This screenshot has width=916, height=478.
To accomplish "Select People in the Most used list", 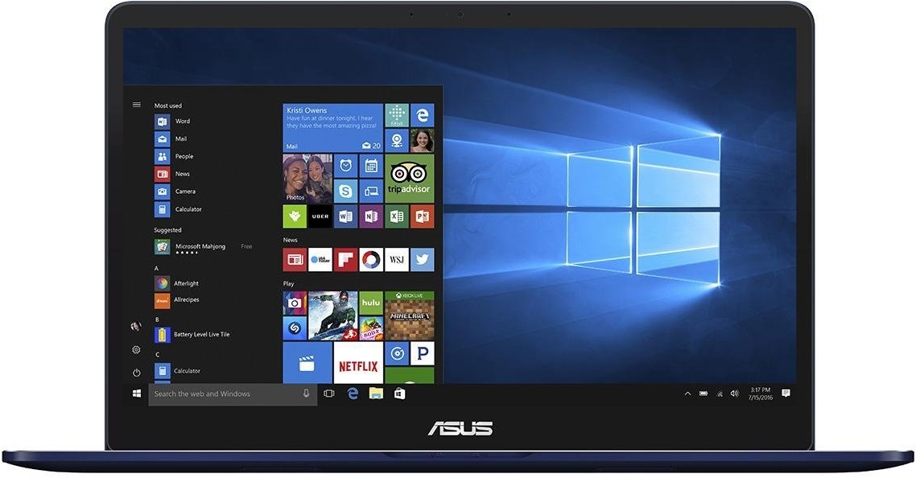I will tap(184, 156).
